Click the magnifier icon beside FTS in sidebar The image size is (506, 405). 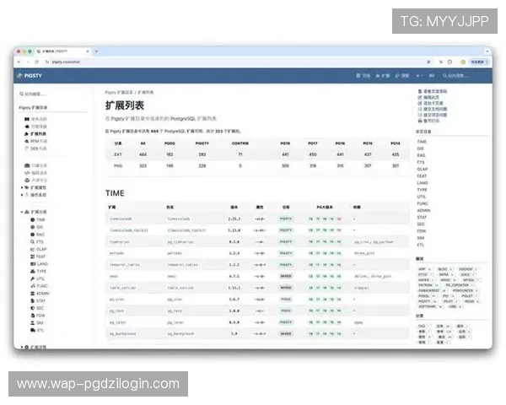click(33, 241)
